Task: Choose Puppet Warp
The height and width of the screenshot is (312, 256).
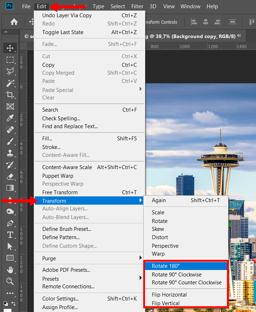Action: [x=89, y=176]
